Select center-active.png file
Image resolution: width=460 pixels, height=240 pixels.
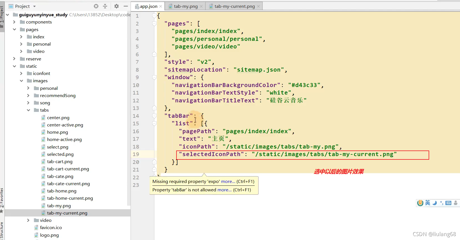(x=65, y=125)
